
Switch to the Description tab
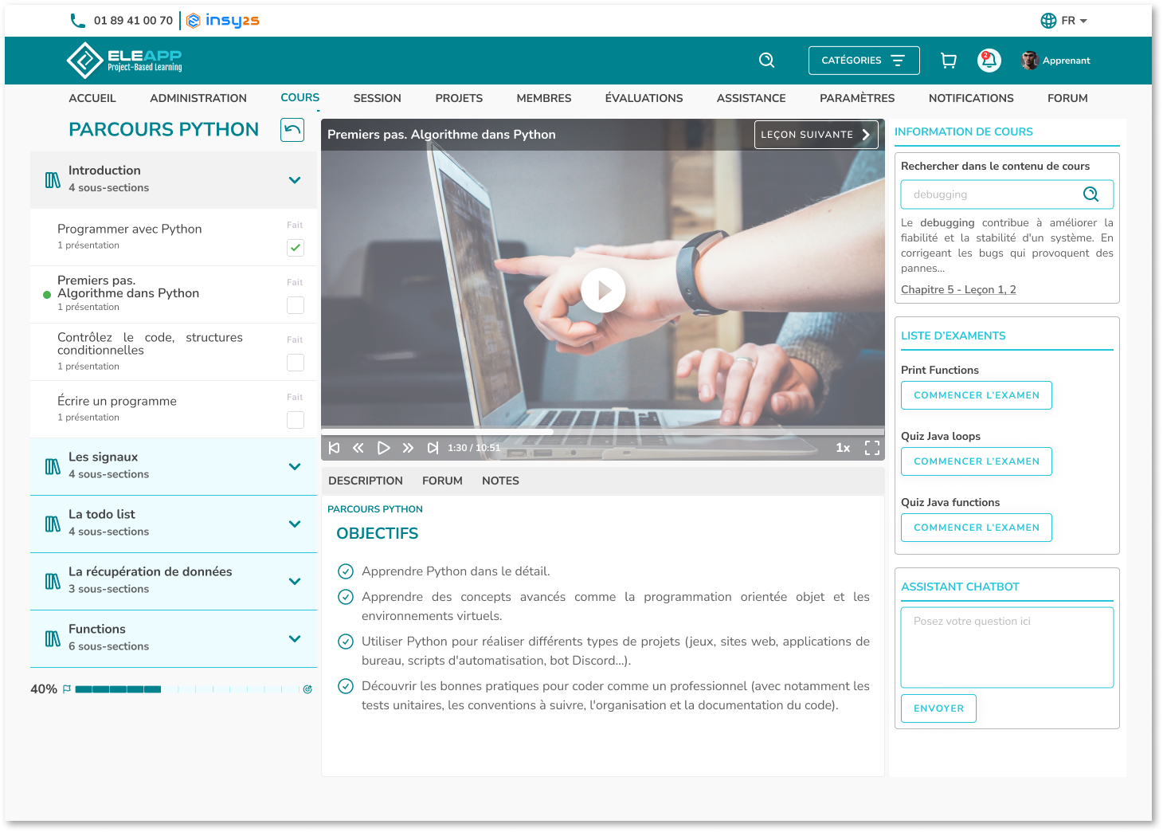click(366, 481)
